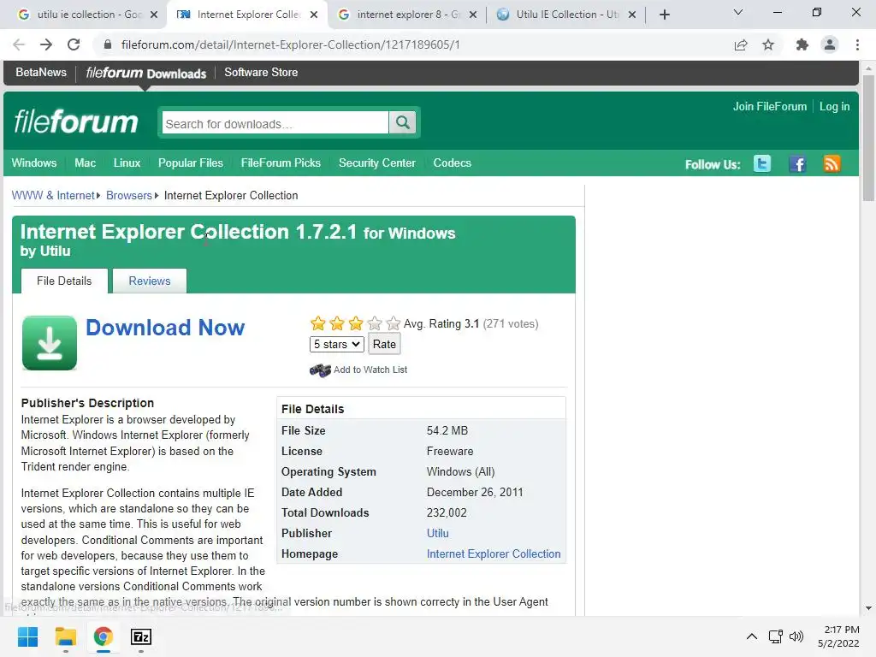
Task: Share this page icon in address bar
Action: tap(741, 44)
